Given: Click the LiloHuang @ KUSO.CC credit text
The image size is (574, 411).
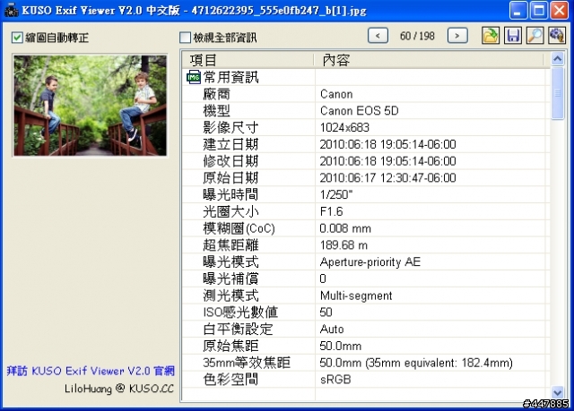Looking at the screenshot, I should pos(119,388).
